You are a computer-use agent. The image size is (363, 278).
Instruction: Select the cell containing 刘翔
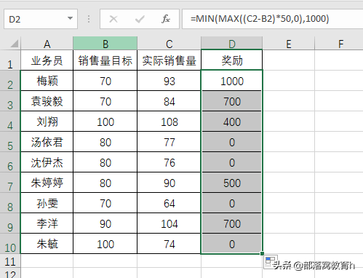click(x=47, y=122)
